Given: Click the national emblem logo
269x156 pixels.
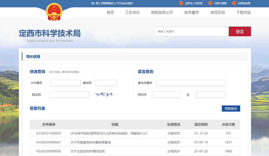Looking at the screenshot, I should point(54,12).
